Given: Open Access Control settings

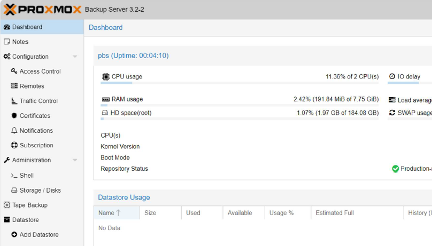Looking at the screenshot, I should click(x=42, y=72).
